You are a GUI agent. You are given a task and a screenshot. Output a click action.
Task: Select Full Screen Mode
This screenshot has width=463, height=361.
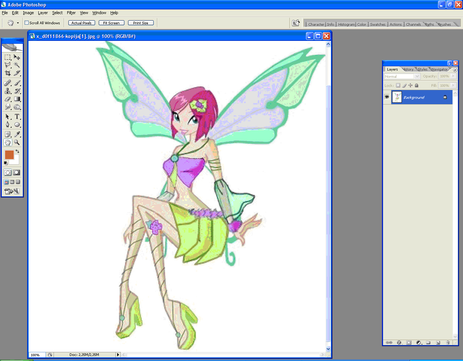pos(18,182)
